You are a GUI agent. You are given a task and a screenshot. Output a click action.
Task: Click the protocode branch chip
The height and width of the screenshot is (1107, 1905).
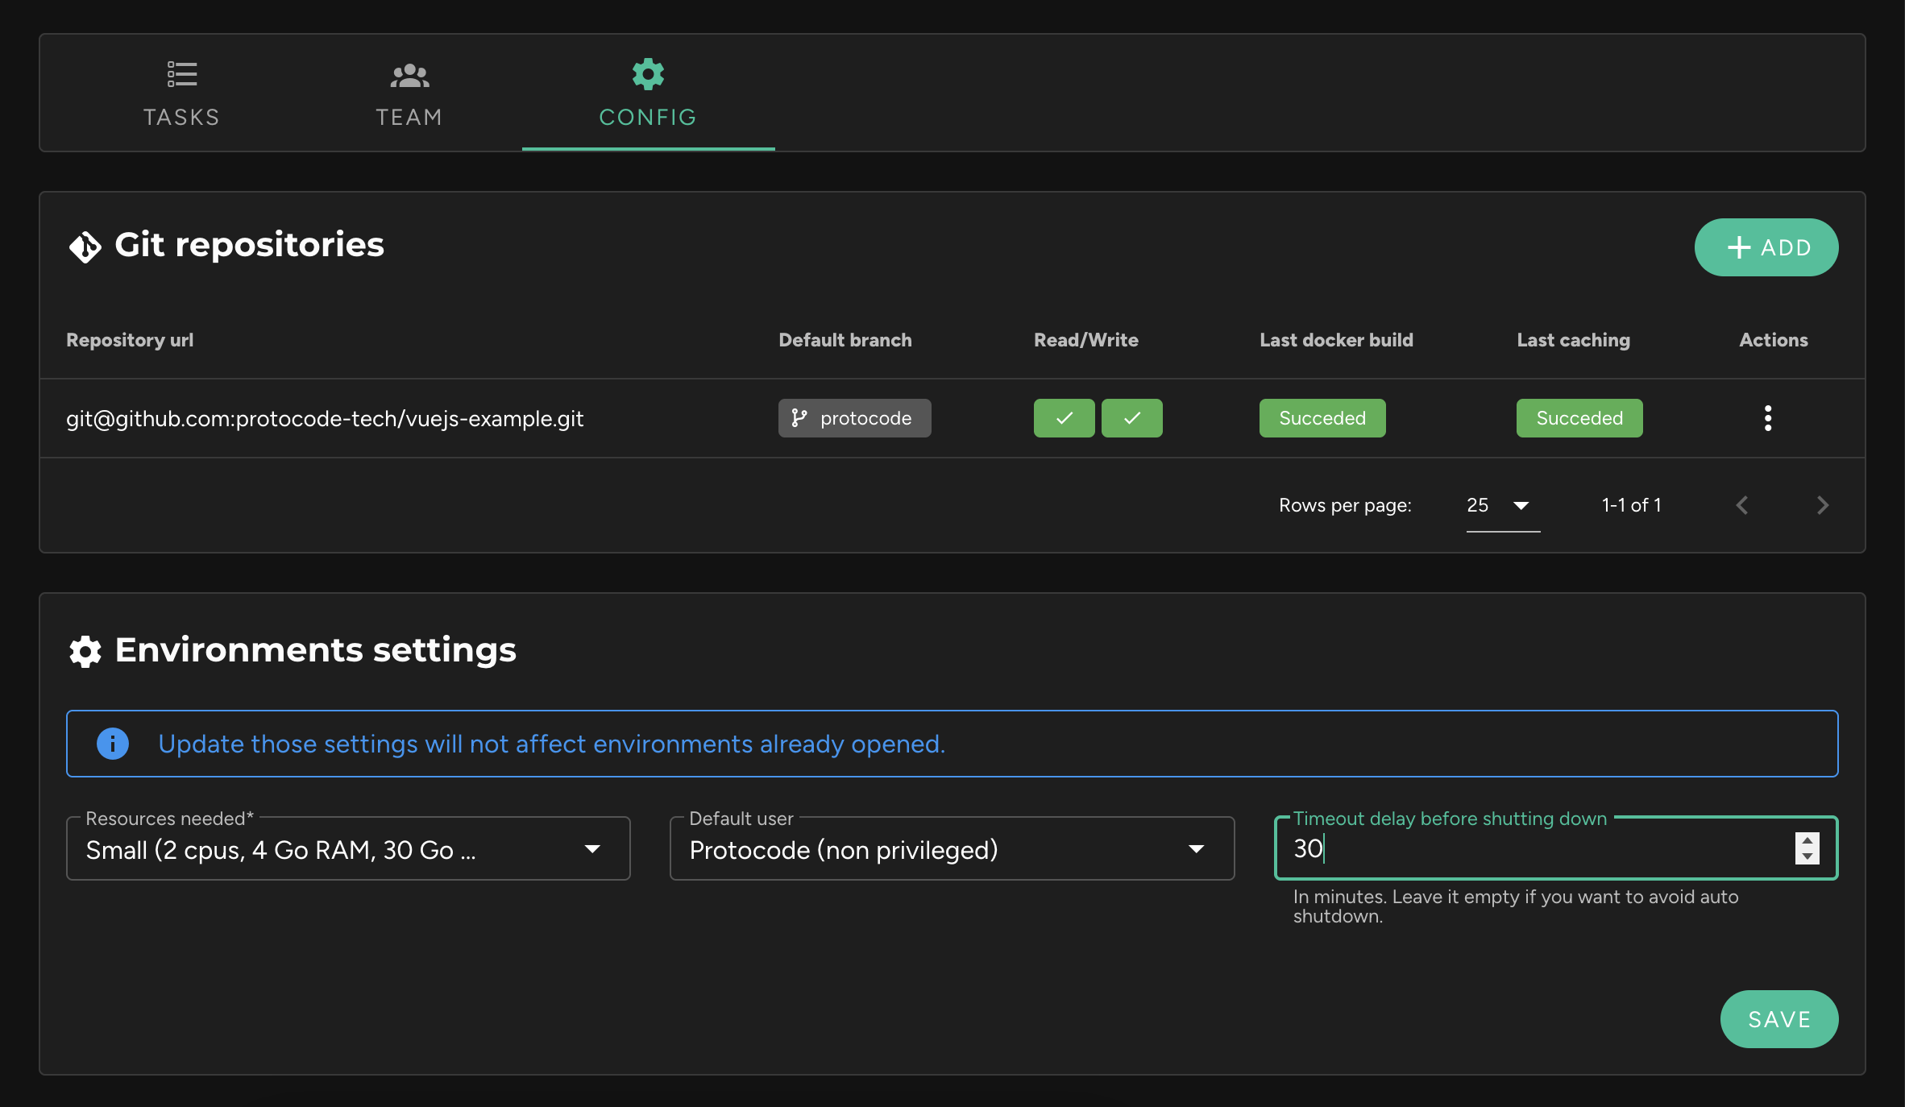(x=854, y=418)
